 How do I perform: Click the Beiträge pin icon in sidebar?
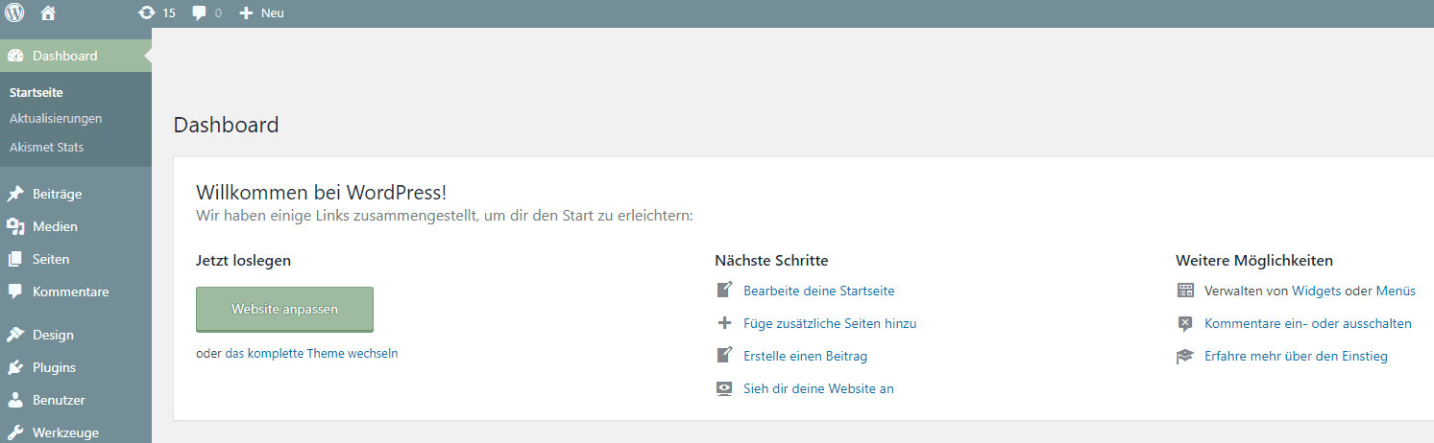coord(15,194)
